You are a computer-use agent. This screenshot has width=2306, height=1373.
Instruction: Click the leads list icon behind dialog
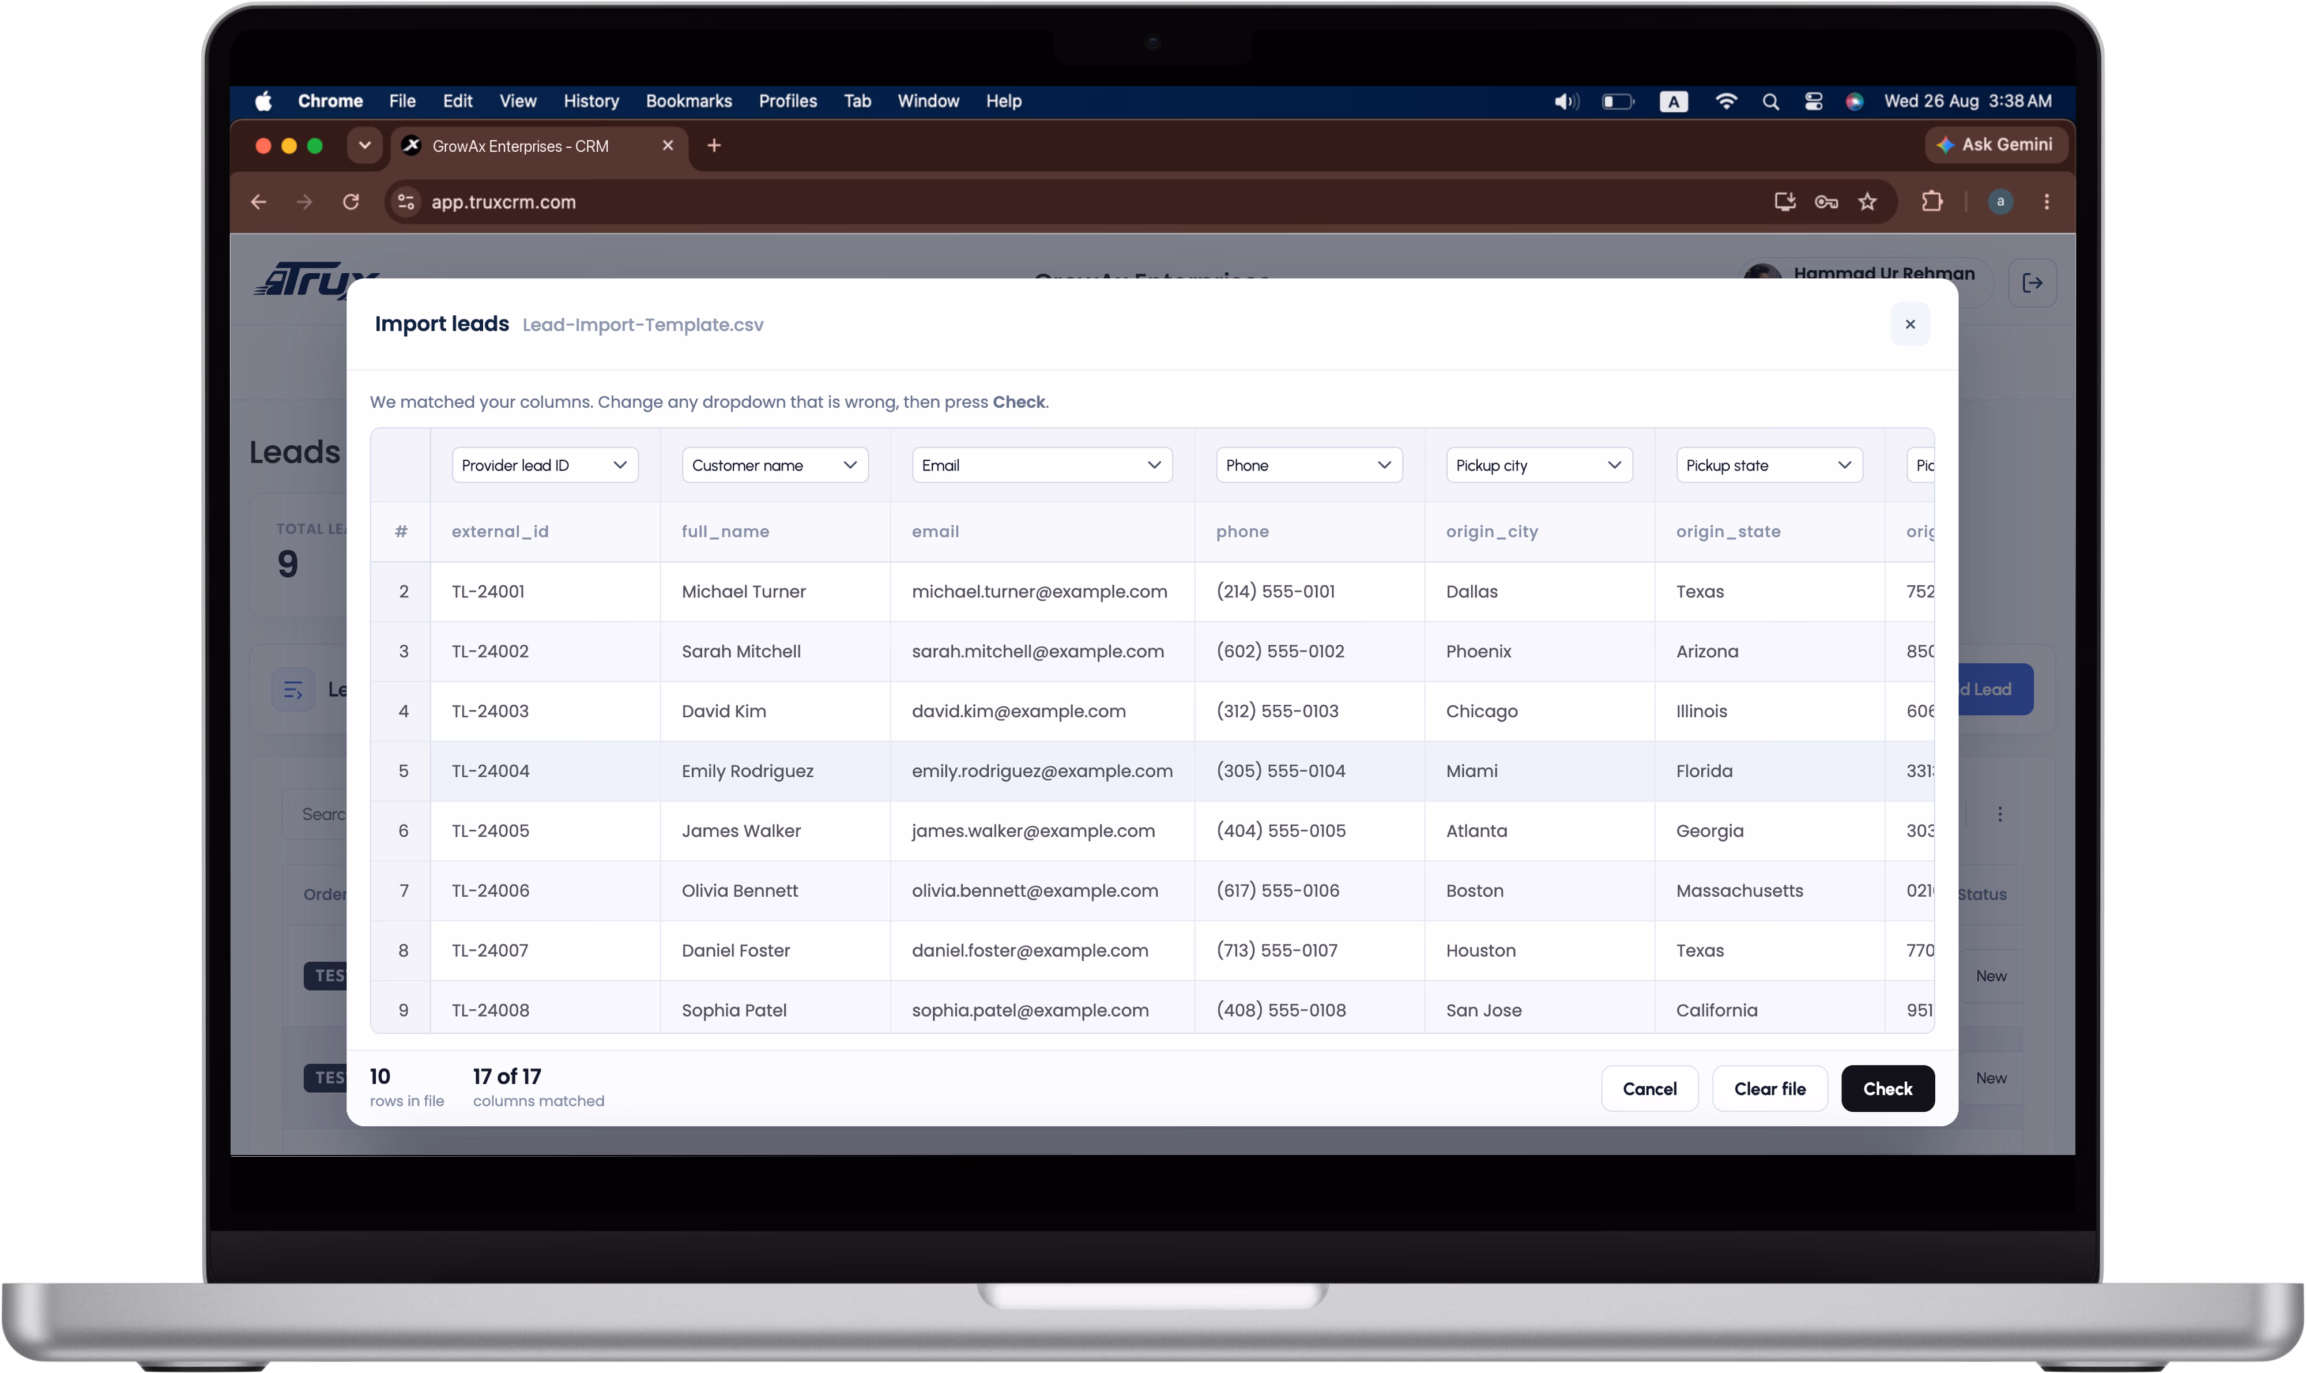pos(293,689)
